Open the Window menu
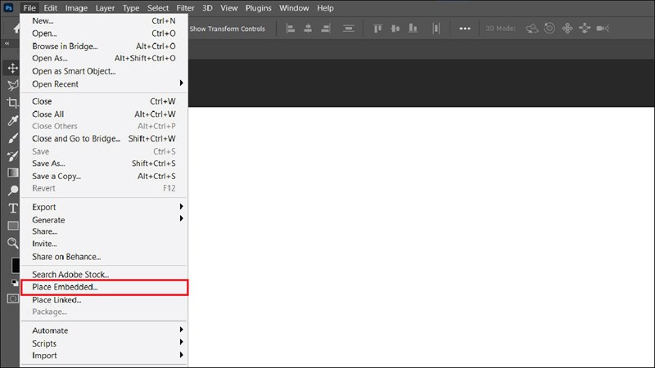This screenshot has width=655, height=368. pyautogui.click(x=294, y=8)
